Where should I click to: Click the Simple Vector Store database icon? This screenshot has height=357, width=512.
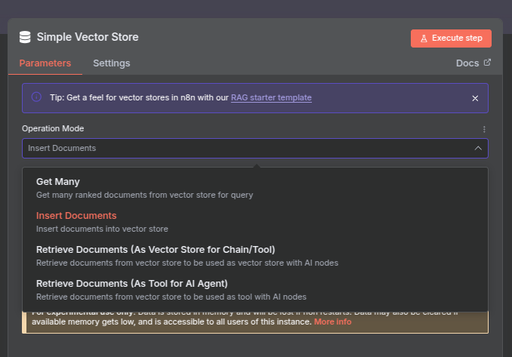pos(26,37)
